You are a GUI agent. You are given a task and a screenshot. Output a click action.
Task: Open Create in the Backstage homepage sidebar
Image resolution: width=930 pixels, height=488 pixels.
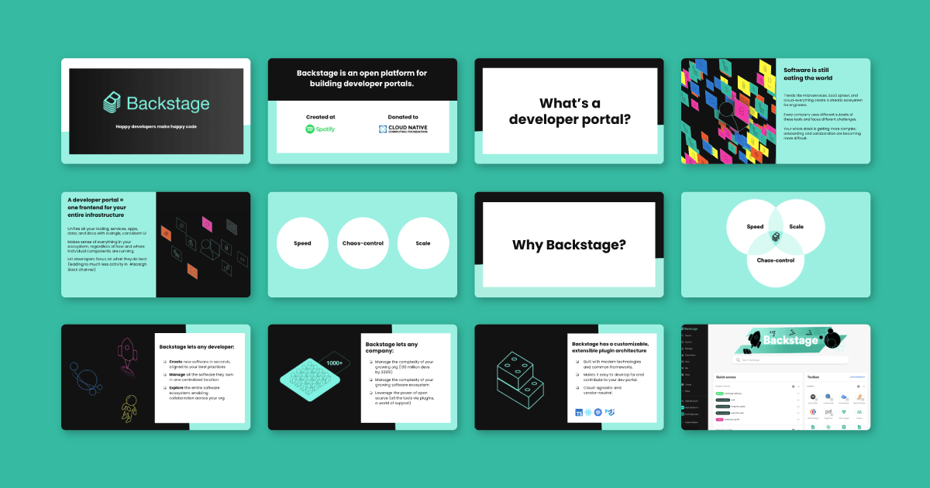(687, 385)
